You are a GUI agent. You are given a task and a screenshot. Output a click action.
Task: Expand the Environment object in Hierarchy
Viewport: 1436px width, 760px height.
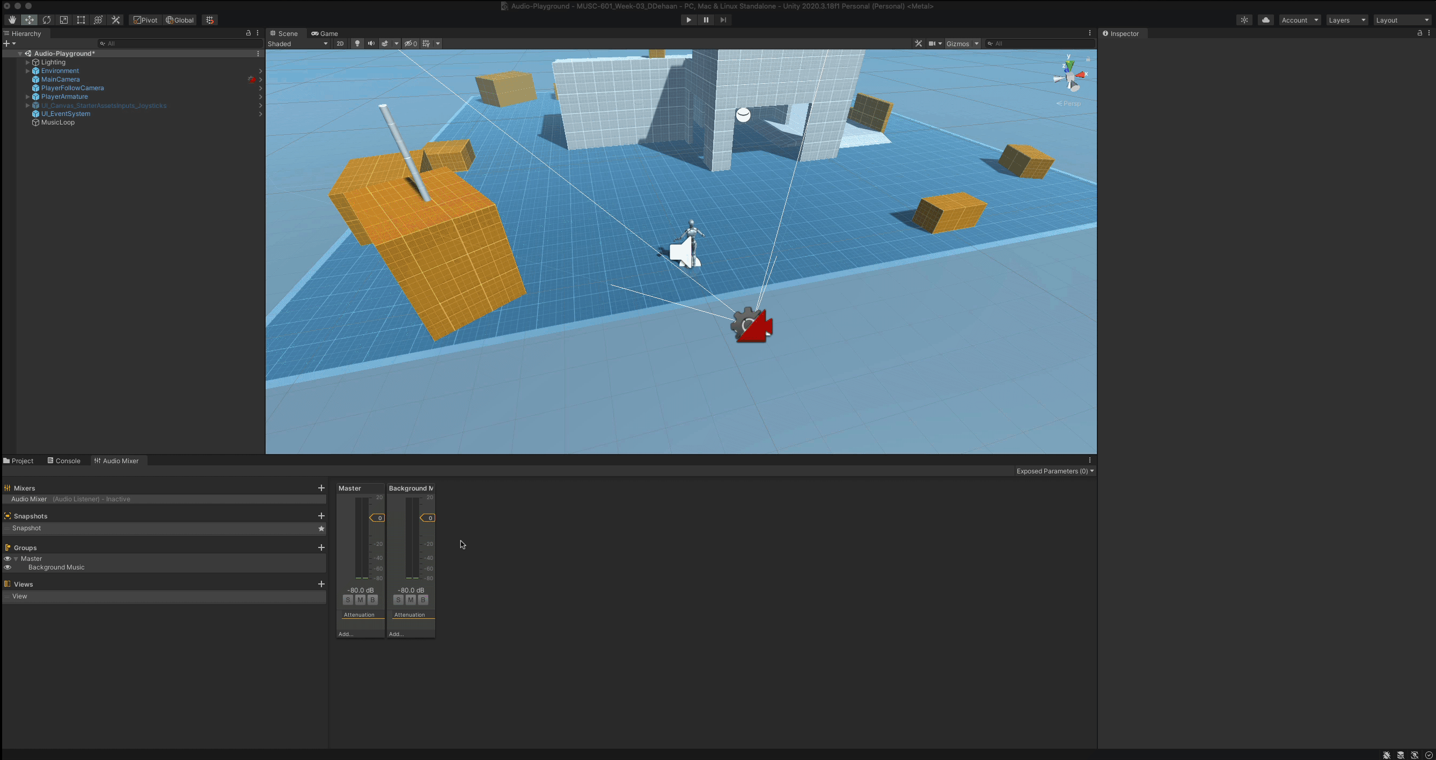point(27,71)
